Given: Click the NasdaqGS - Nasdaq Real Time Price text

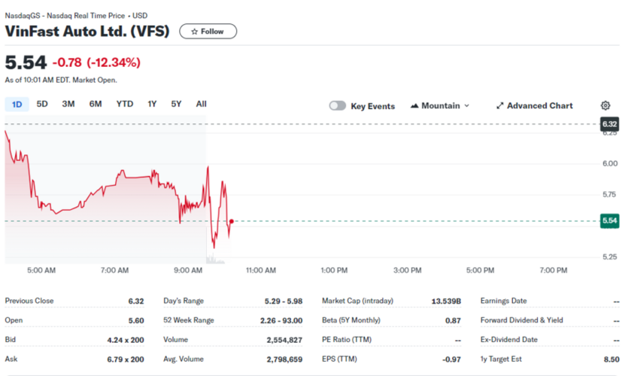Looking at the screenshot, I should 65,16.
